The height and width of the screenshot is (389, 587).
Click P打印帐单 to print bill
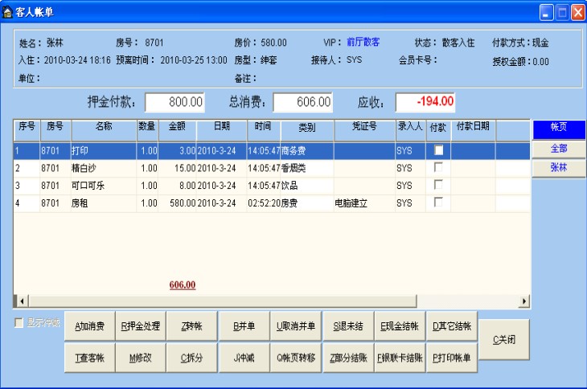pos(451,357)
